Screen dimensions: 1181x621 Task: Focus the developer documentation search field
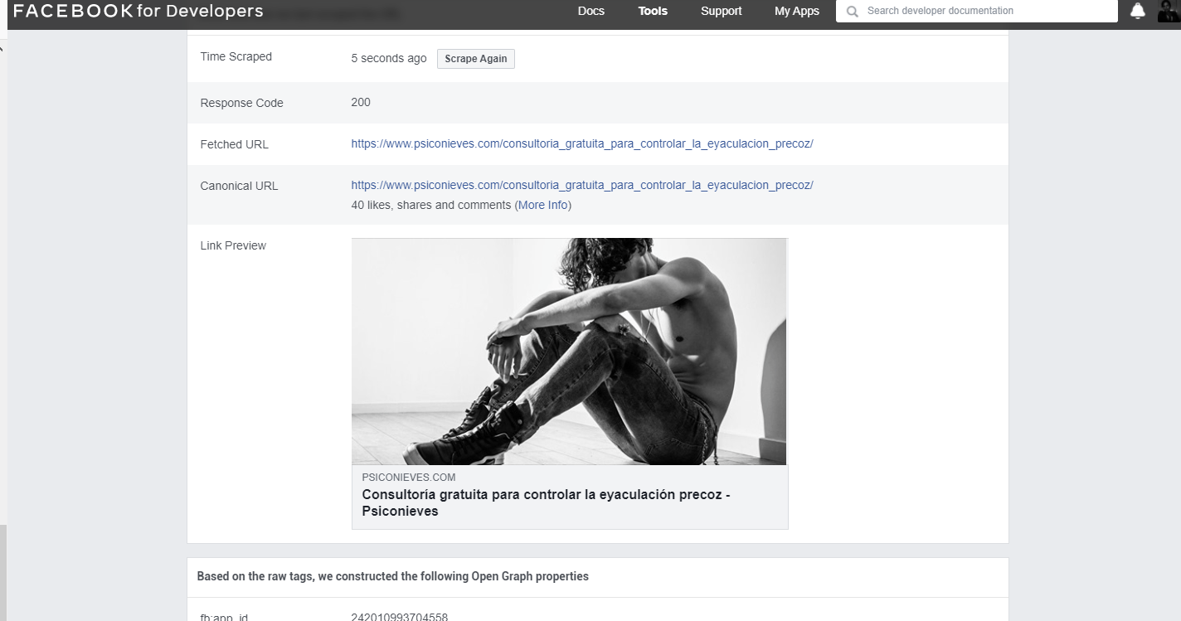point(977,11)
